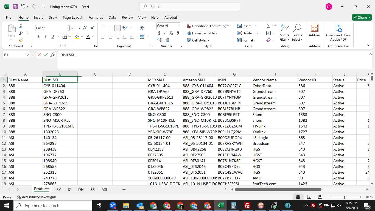Toggle Bold formatting

tap(38, 37)
